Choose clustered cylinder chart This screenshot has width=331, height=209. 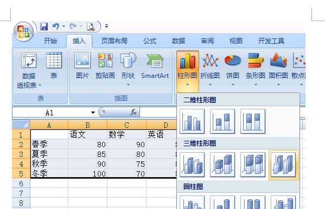click(192, 203)
